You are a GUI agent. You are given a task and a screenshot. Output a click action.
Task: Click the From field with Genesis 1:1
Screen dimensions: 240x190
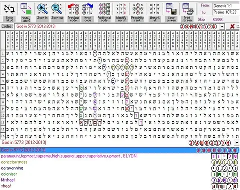pyautogui.click(x=226, y=6)
